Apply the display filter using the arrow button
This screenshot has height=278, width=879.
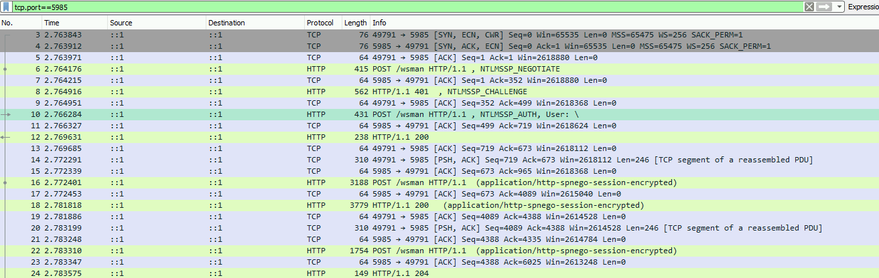coord(824,7)
